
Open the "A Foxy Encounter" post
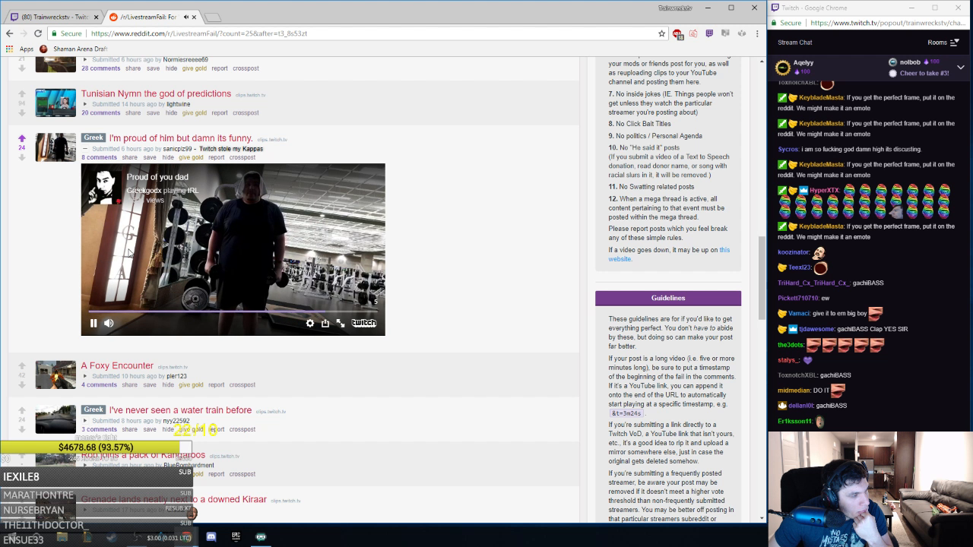point(117,365)
